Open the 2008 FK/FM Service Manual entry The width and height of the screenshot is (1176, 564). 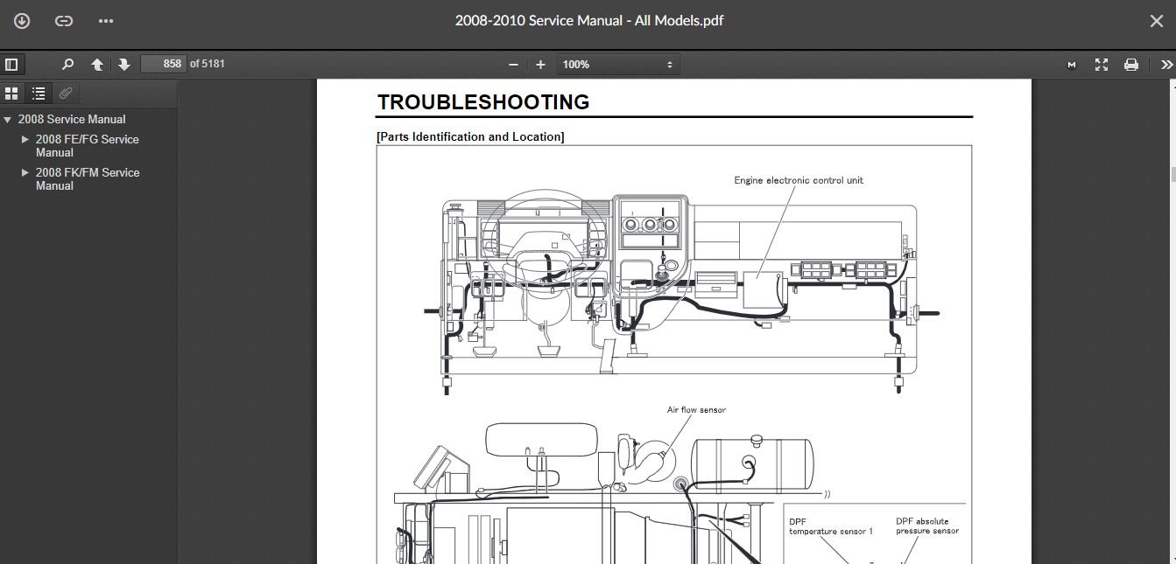pyautogui.click(x=87, y=179)
